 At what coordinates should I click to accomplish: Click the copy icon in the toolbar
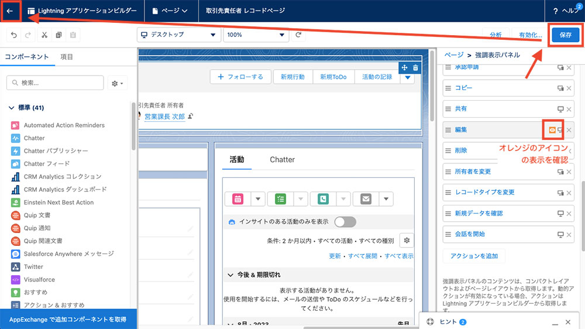[x=58, y=35]
